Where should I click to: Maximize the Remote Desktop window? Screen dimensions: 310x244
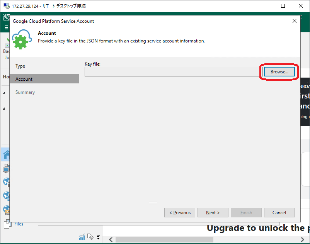coord(283,6)
